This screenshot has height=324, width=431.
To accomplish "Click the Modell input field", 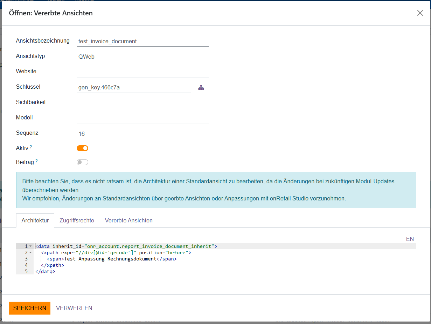I will (142, 118).
